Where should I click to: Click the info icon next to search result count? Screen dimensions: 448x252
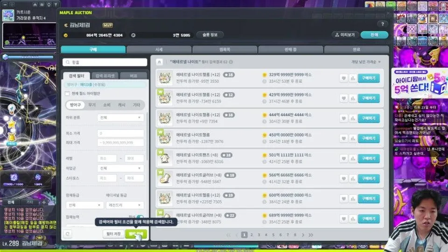pyautogui.click(x=231, y=62)
